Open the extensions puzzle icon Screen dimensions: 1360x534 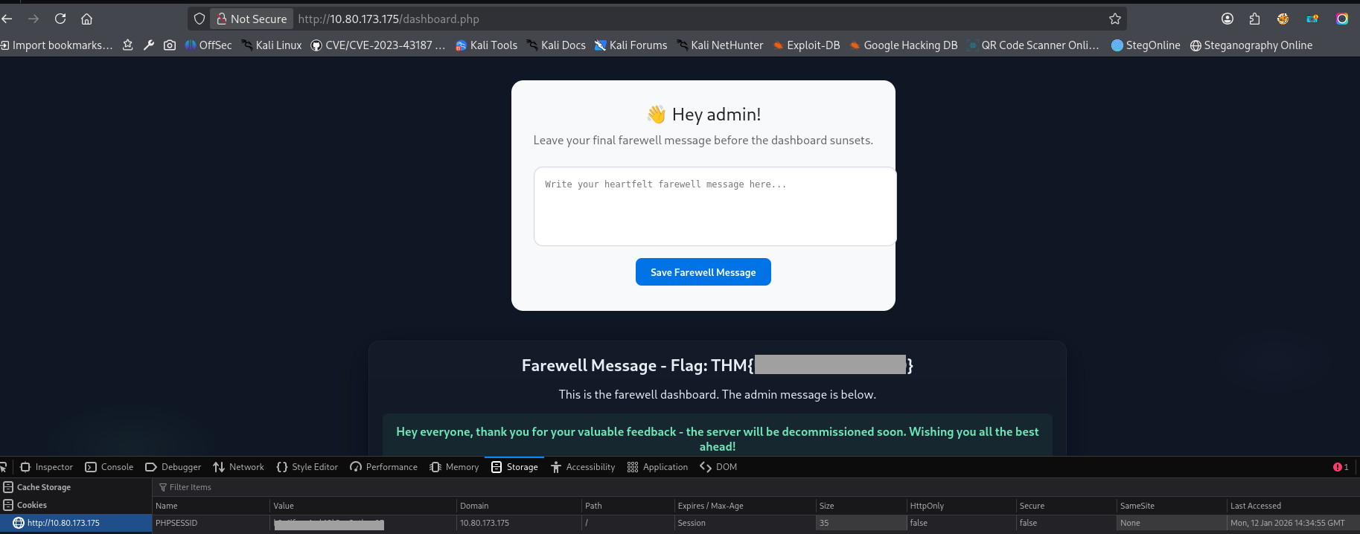tap(1254, 19)
